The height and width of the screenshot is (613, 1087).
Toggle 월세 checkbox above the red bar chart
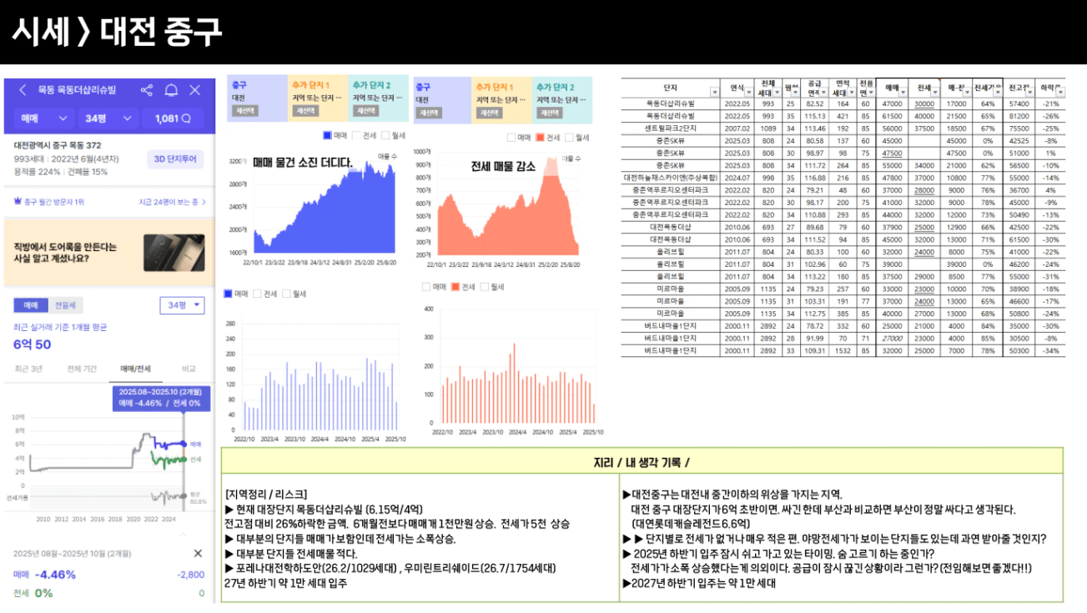pyautogui.click(x=484, y=287)
